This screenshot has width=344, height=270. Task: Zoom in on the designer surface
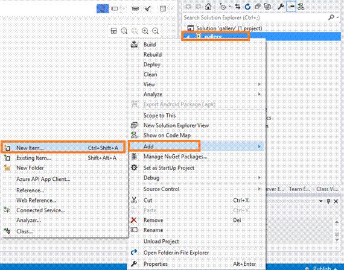click(145, 31)
